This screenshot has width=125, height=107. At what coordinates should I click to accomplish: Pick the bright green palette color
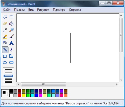click(x=28, y=95)
